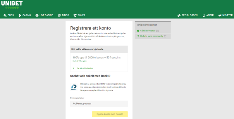Screen dimensions: 234x119
Task: Click the Snabbt och enkelt med BankID heading
Action: pyautogui.click(x=90, y=76)
